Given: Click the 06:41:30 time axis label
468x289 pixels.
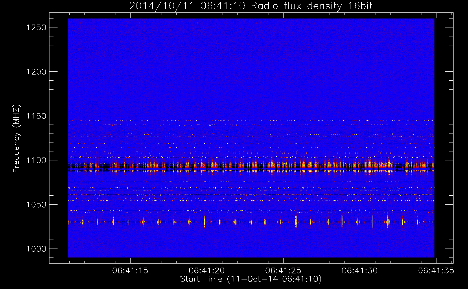Looking at the screenshot, I should [360, 271].
